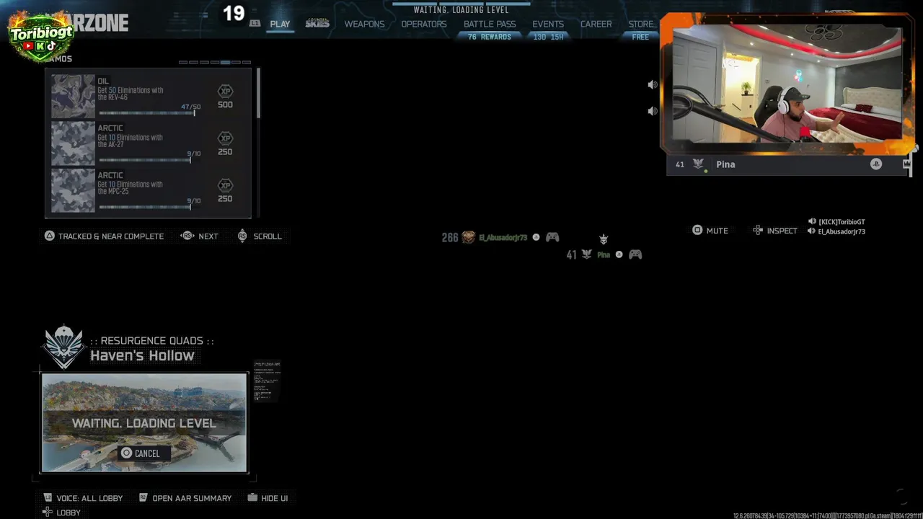Screen dimensions: 923x519
Task: Click the D-pad icon beside INSPECT
Action: pos(758,231)
